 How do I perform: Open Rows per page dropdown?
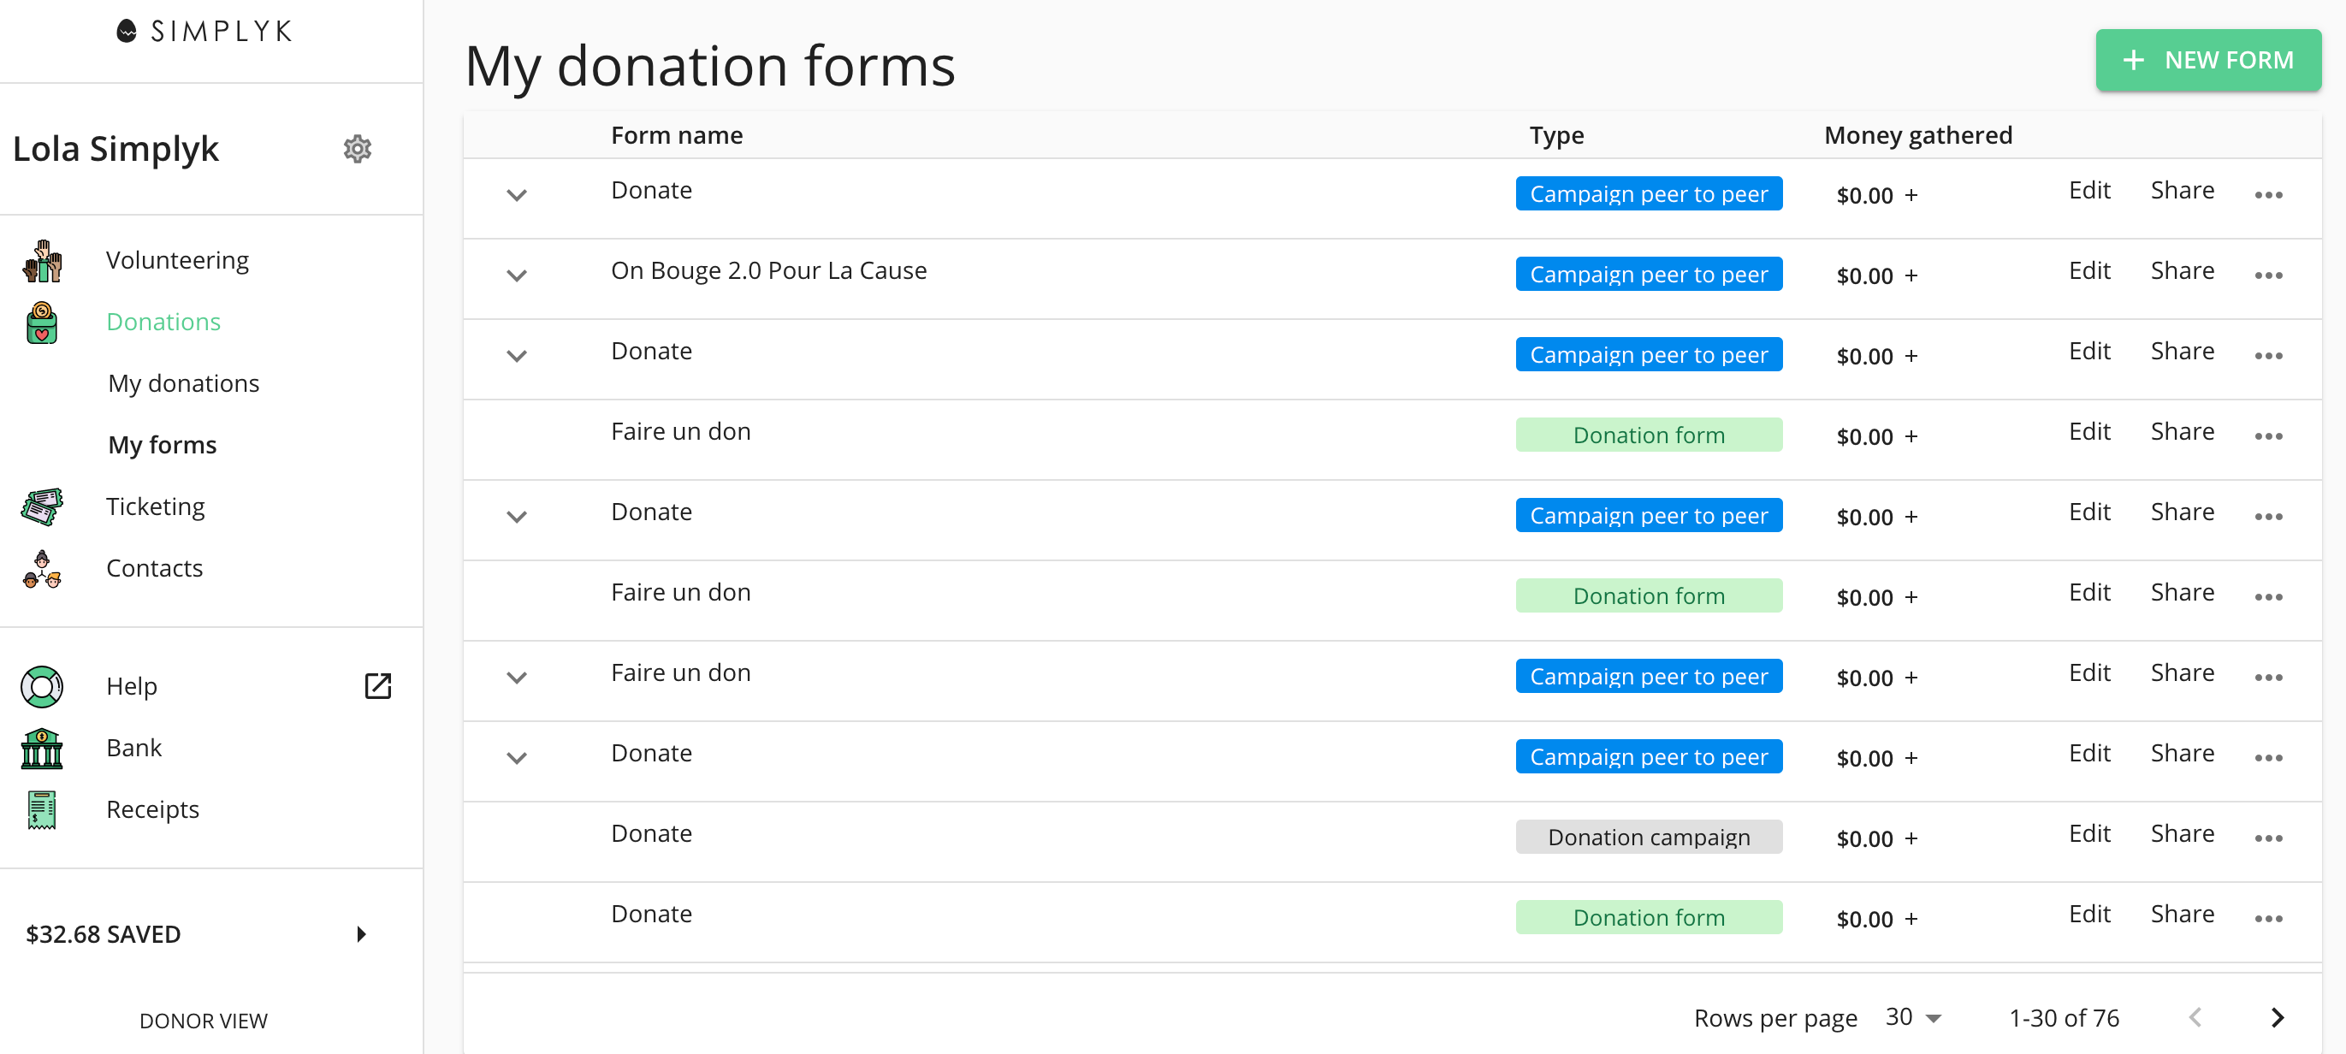(x=1913, y=1017)
